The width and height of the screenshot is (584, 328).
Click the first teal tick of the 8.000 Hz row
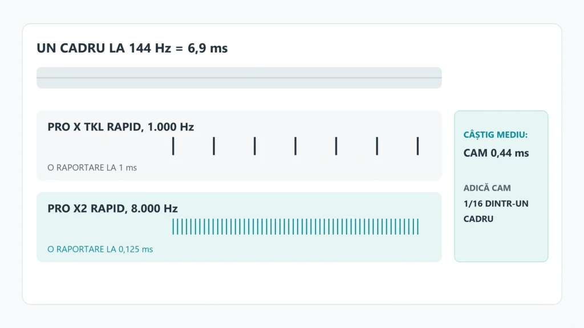(x=173, y=227)
